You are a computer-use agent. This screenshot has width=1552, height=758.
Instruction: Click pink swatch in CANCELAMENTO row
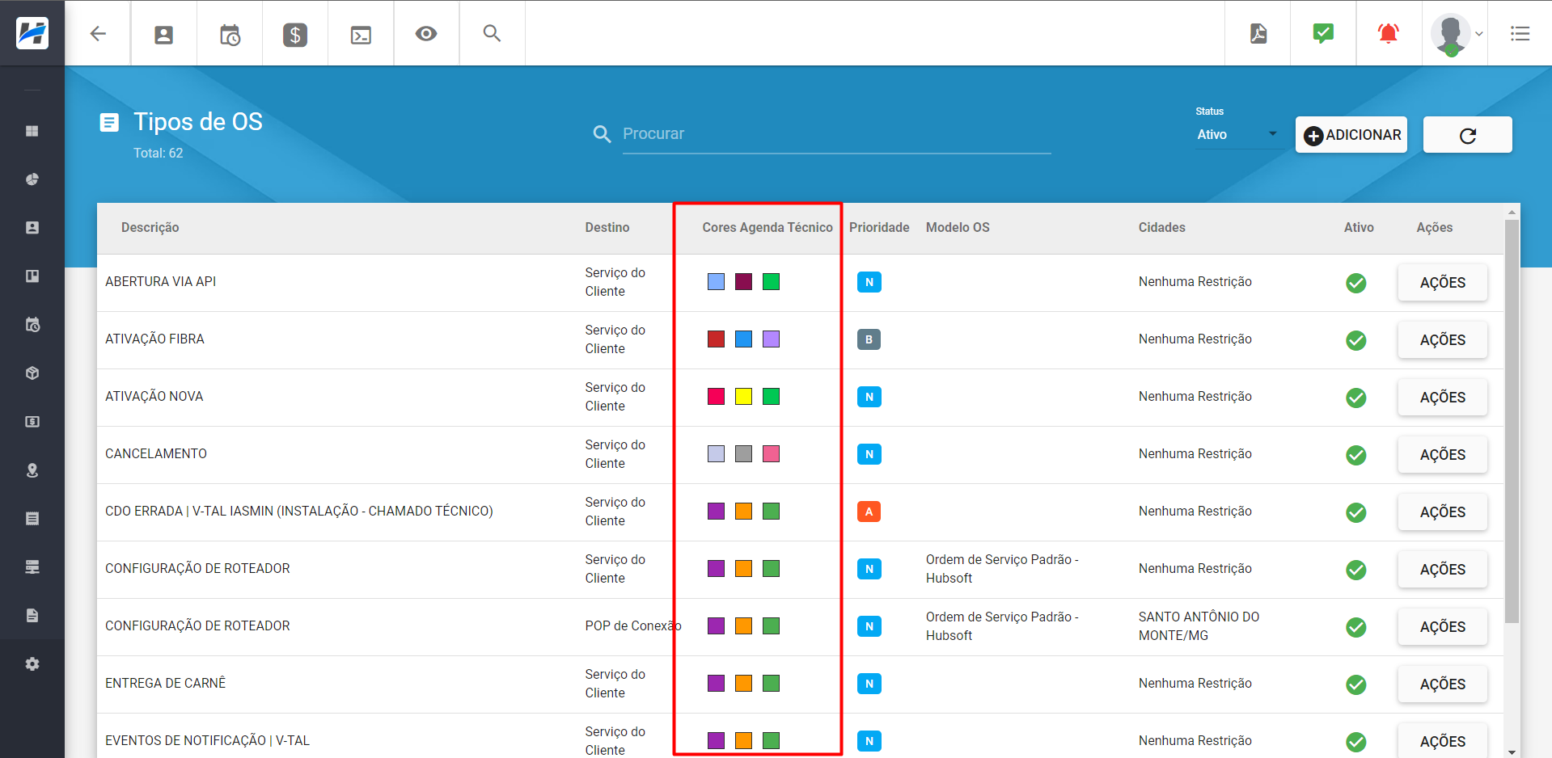pos(771,453)
